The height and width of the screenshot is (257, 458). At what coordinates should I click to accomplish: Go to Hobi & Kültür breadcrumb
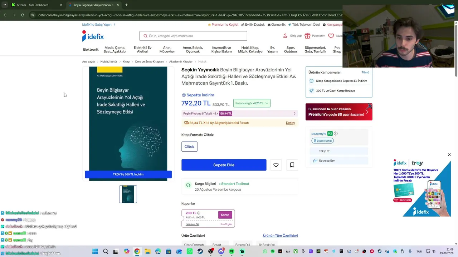click(x=109, y=62)
